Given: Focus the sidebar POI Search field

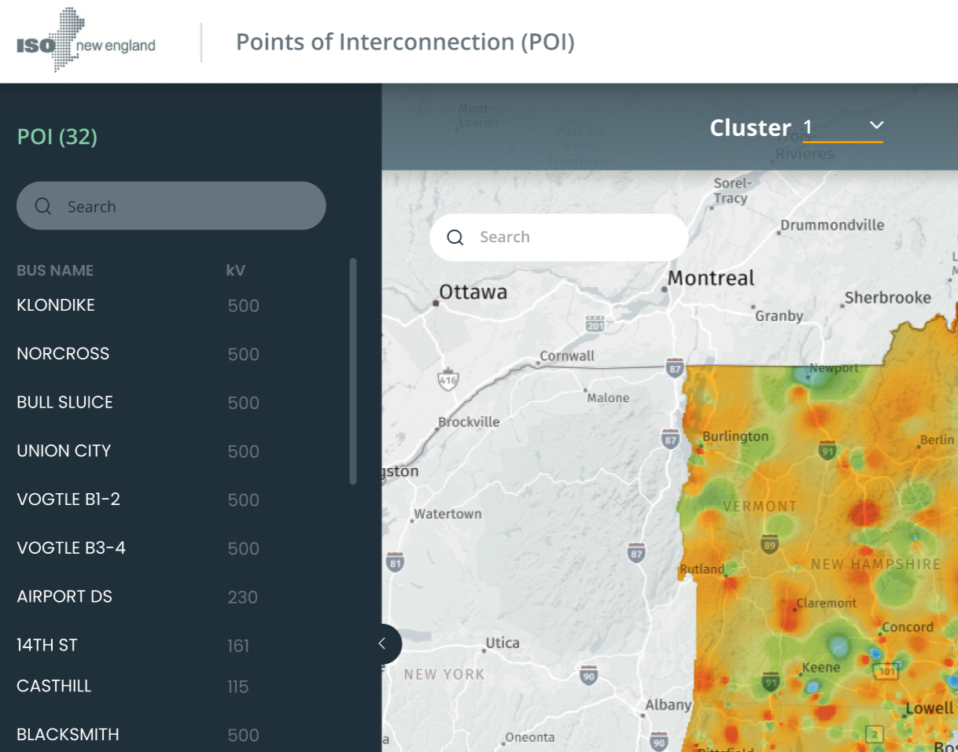Looking at the screenshot, I should [x=171, y=206].
